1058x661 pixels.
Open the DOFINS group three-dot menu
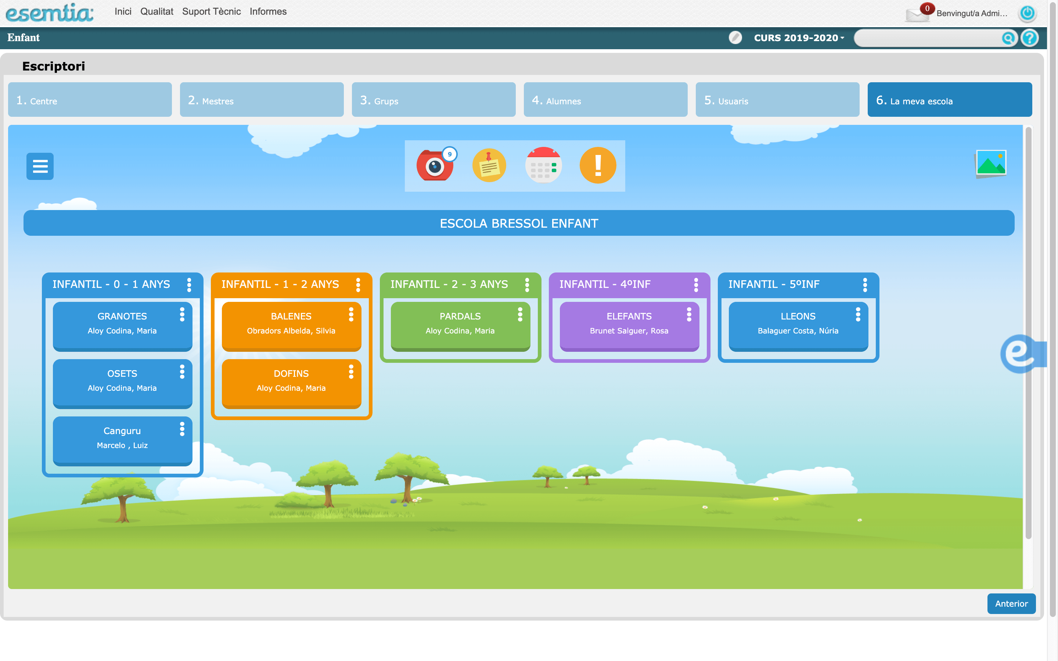pyautogui.click(x=351, y=372)
